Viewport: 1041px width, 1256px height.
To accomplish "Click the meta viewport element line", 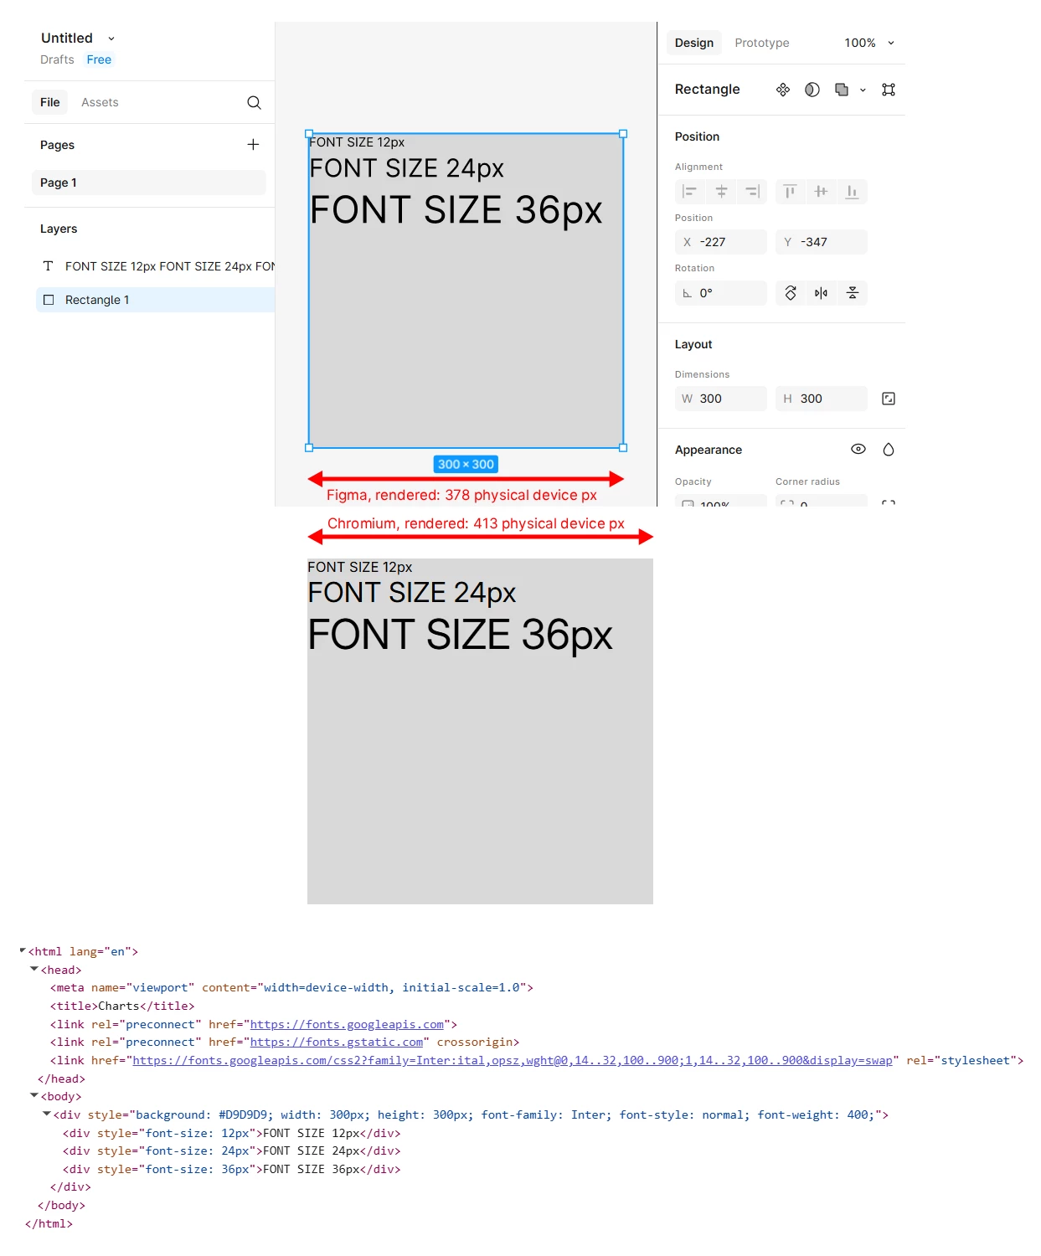I will click(x=291, y=987).
